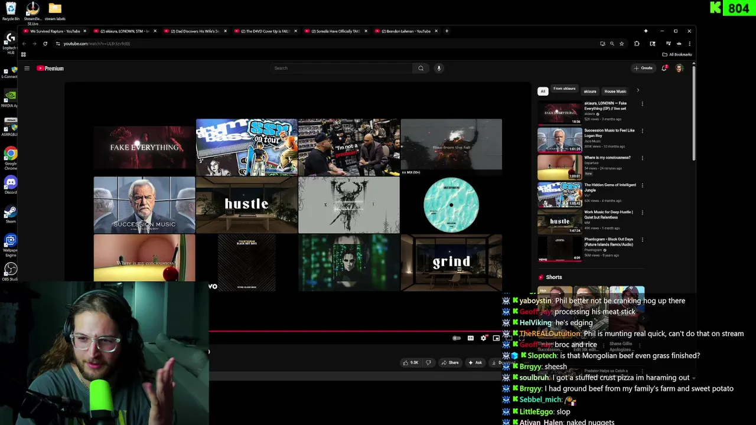Switch to 'akiaura, LONOWN' browser tab
756x425 pixels.
125,31
